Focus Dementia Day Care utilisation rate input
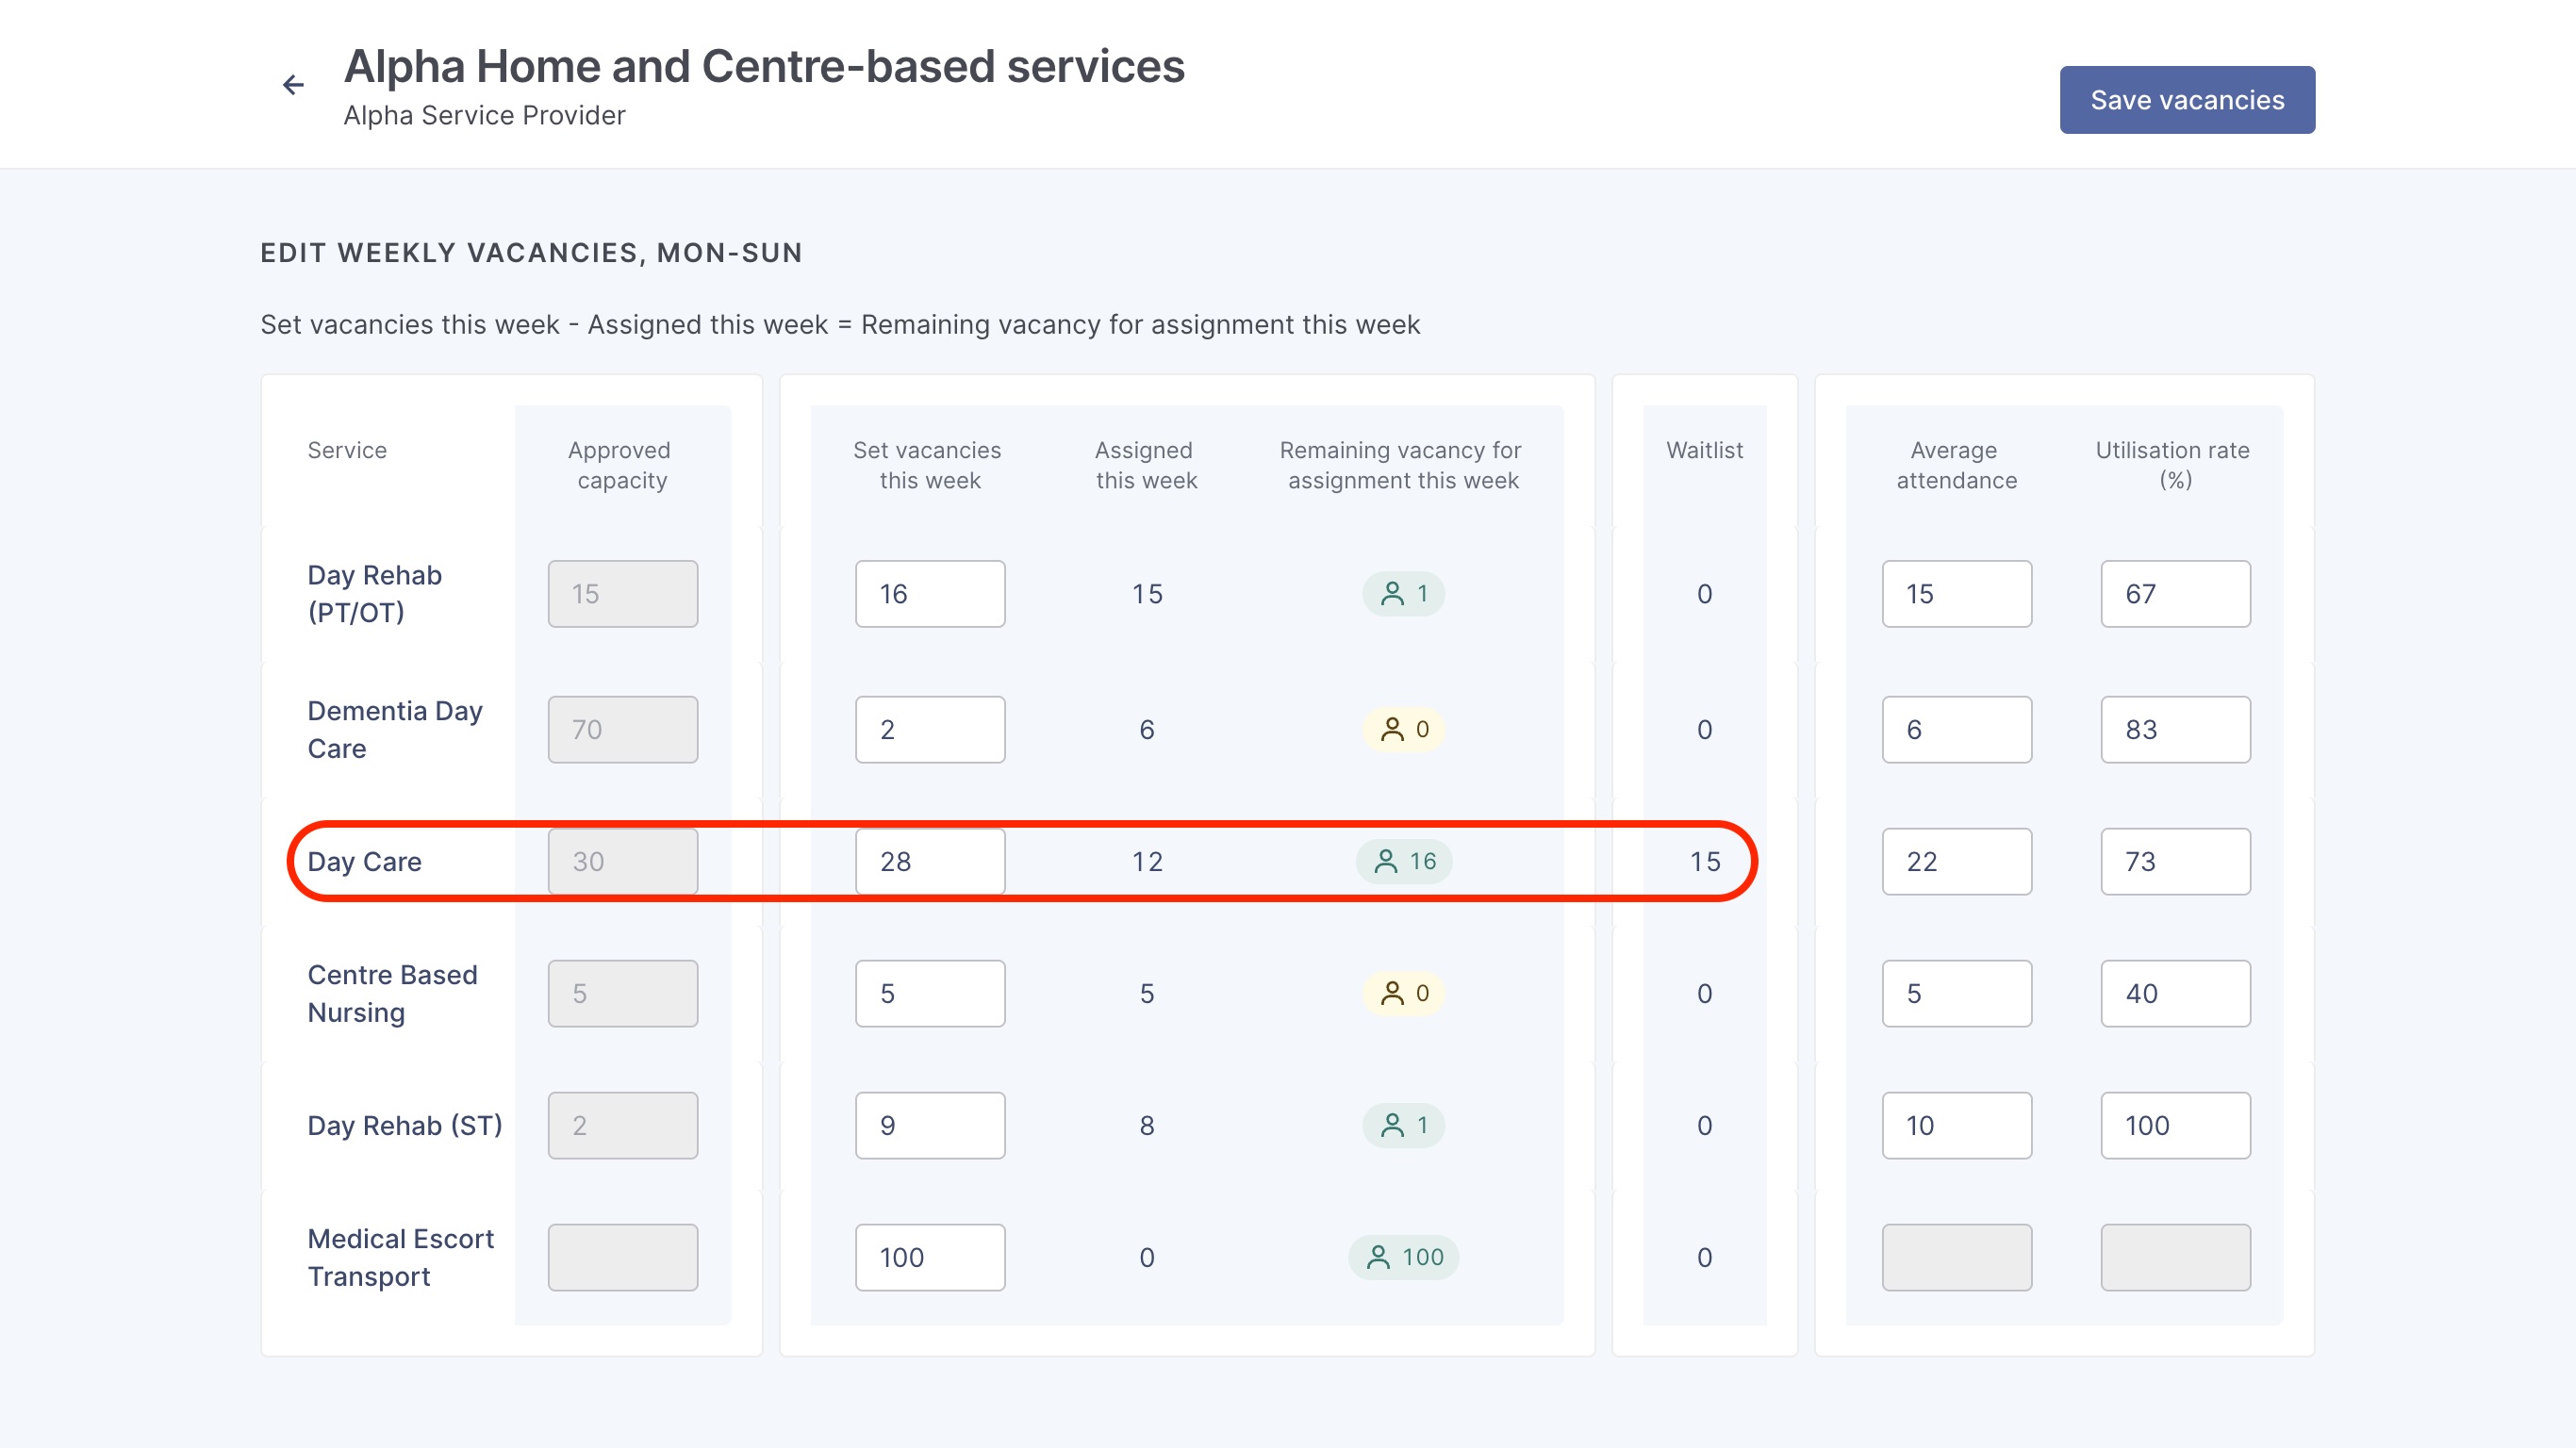 (x=2175, y=729)
